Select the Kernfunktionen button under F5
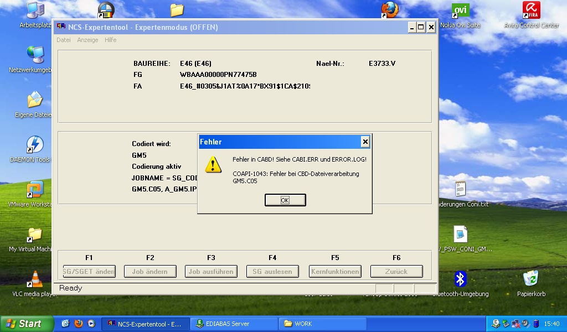The height and width of the screenshot is (332, 567). [x=335, y=271]
